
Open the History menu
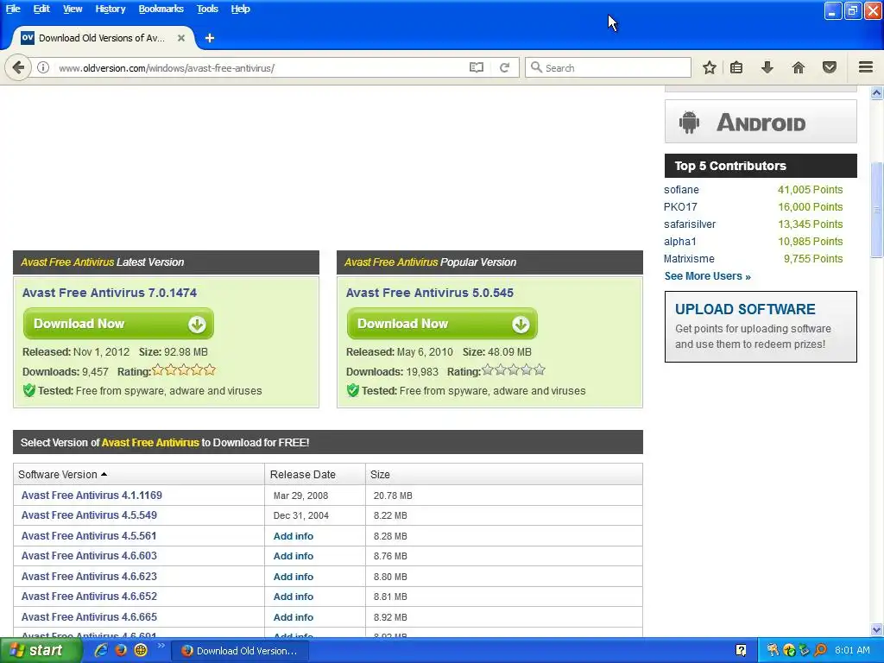click(x=110, y=9)
